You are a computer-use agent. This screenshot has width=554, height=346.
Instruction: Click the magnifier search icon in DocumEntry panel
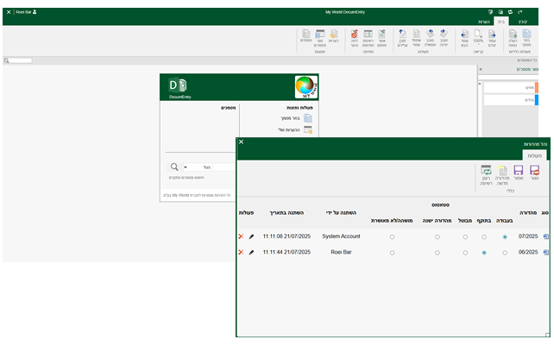[173, 167]
